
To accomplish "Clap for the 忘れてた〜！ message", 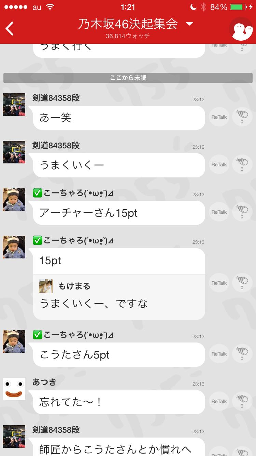I will (x=242, y=402).
